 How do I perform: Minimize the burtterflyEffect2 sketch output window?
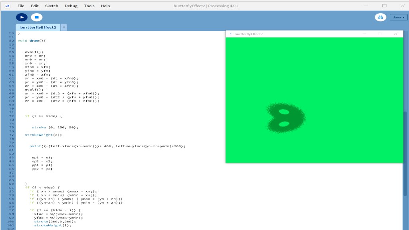(x=364, y=34)
